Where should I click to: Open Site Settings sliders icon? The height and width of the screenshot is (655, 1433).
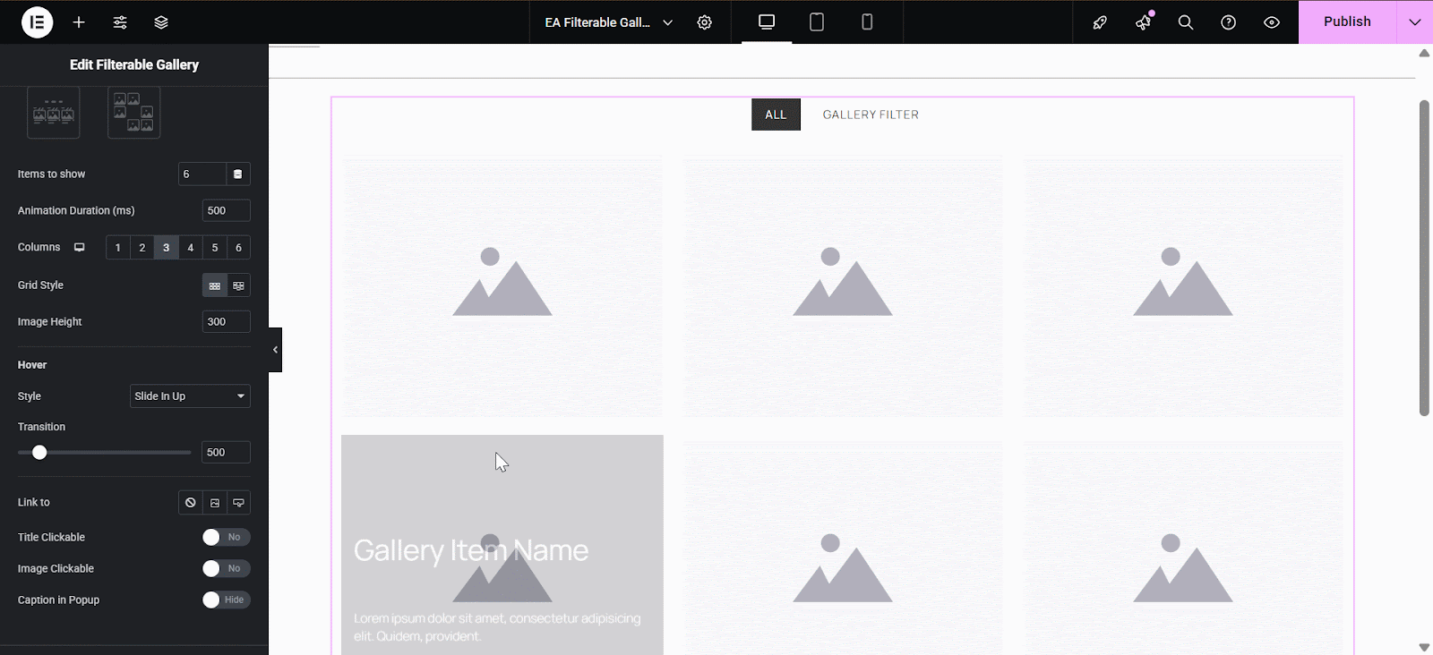(120, 22)
